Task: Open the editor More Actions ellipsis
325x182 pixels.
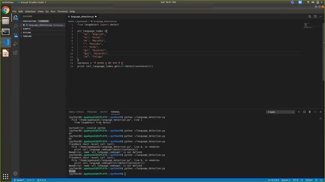Action: (x=320, y=17)
